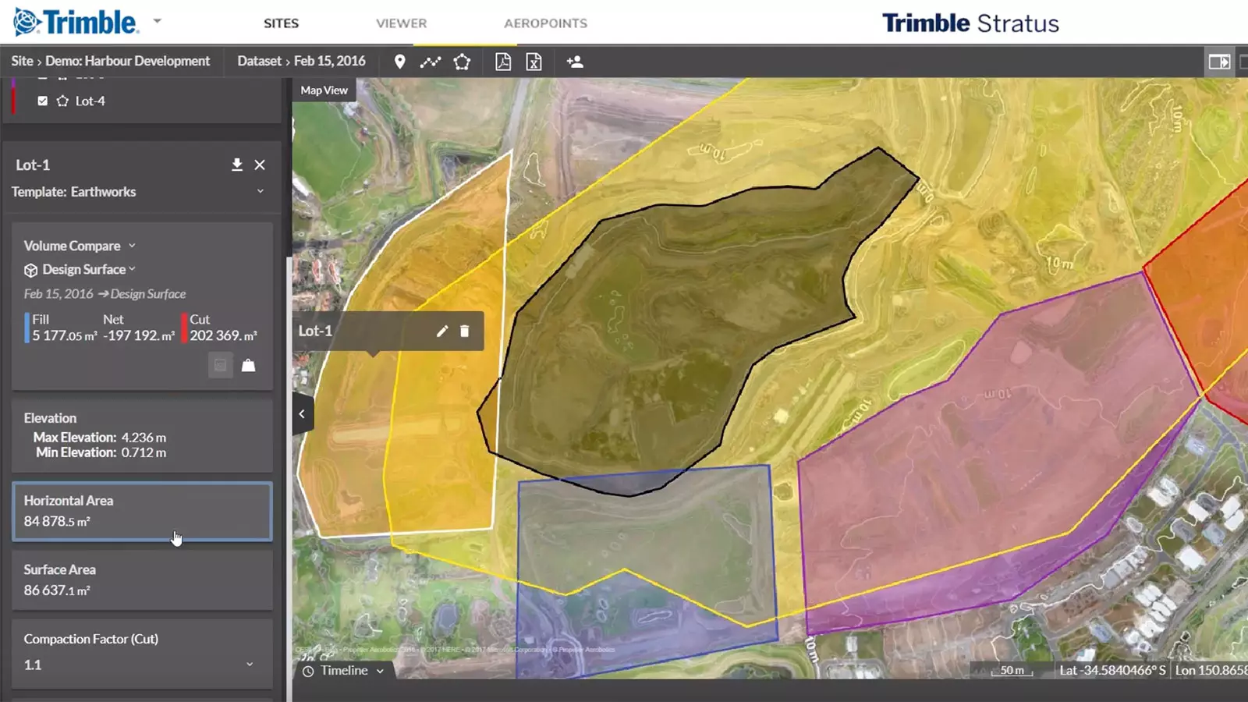1248x702 pixels.
Task: Select the polygon area tool
Action: pyautogui.click(x=462, y=62)
